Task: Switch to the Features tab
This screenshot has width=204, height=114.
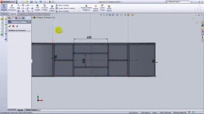Action: (x=5, y=14)
